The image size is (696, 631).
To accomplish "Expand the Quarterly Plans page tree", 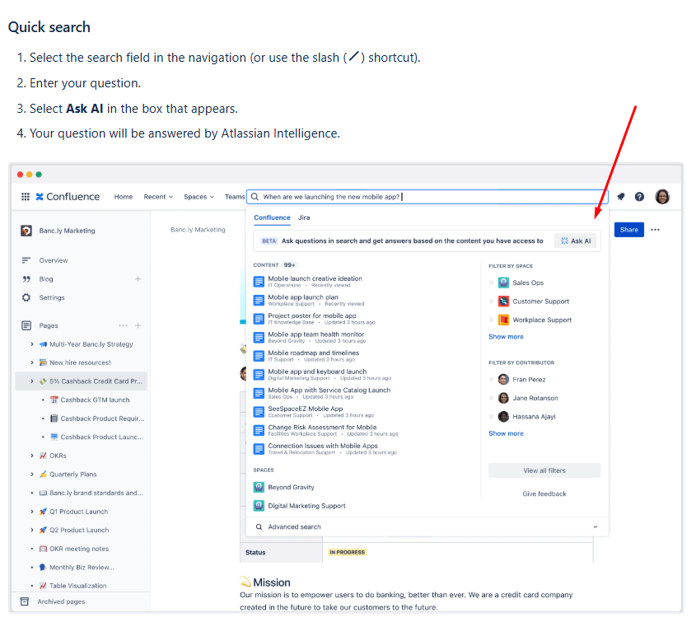I will [x=32, y=474].
